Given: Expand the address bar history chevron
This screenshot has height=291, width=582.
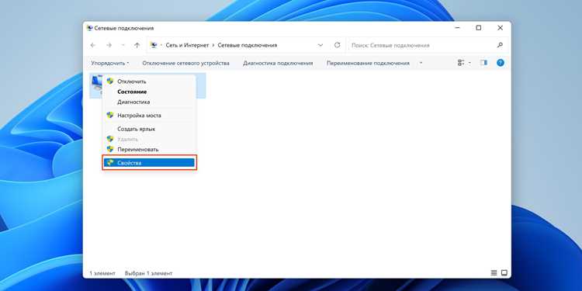Looking at the screenshot, I should coord(320,45).
